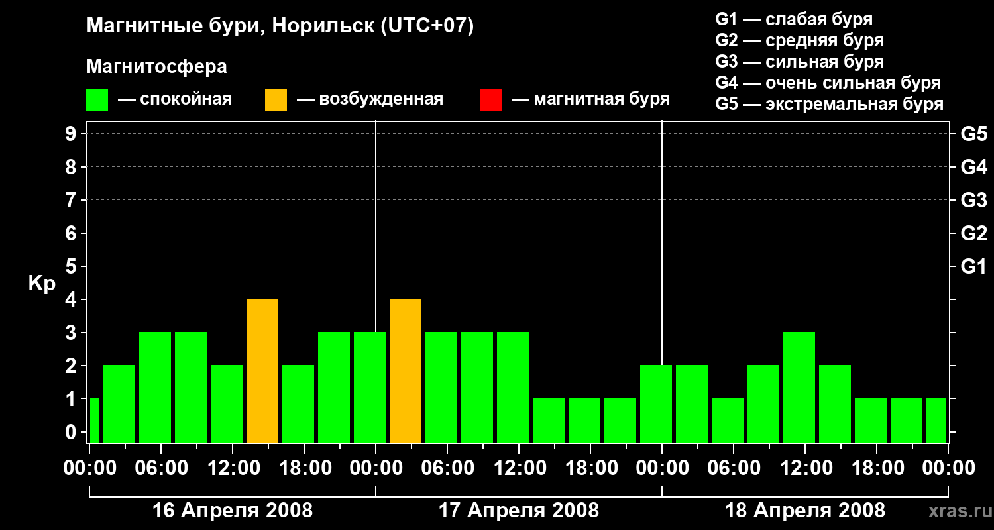Click the Kp 3 bar at 12:00 on 18 Апреля
Image resolution: width=994 pixels, height=530 pixels.
[799, 388]
